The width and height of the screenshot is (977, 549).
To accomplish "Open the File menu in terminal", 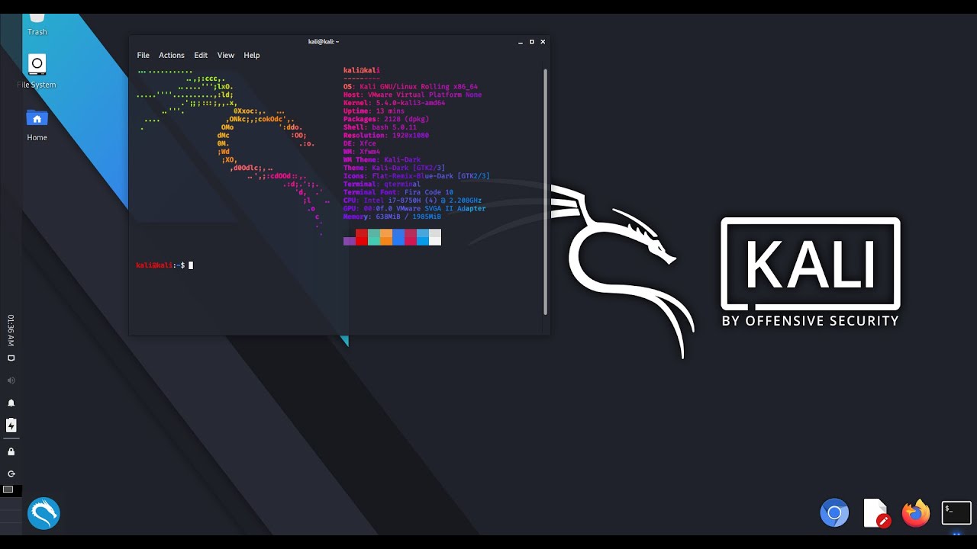I will click(x=143, y=56).
